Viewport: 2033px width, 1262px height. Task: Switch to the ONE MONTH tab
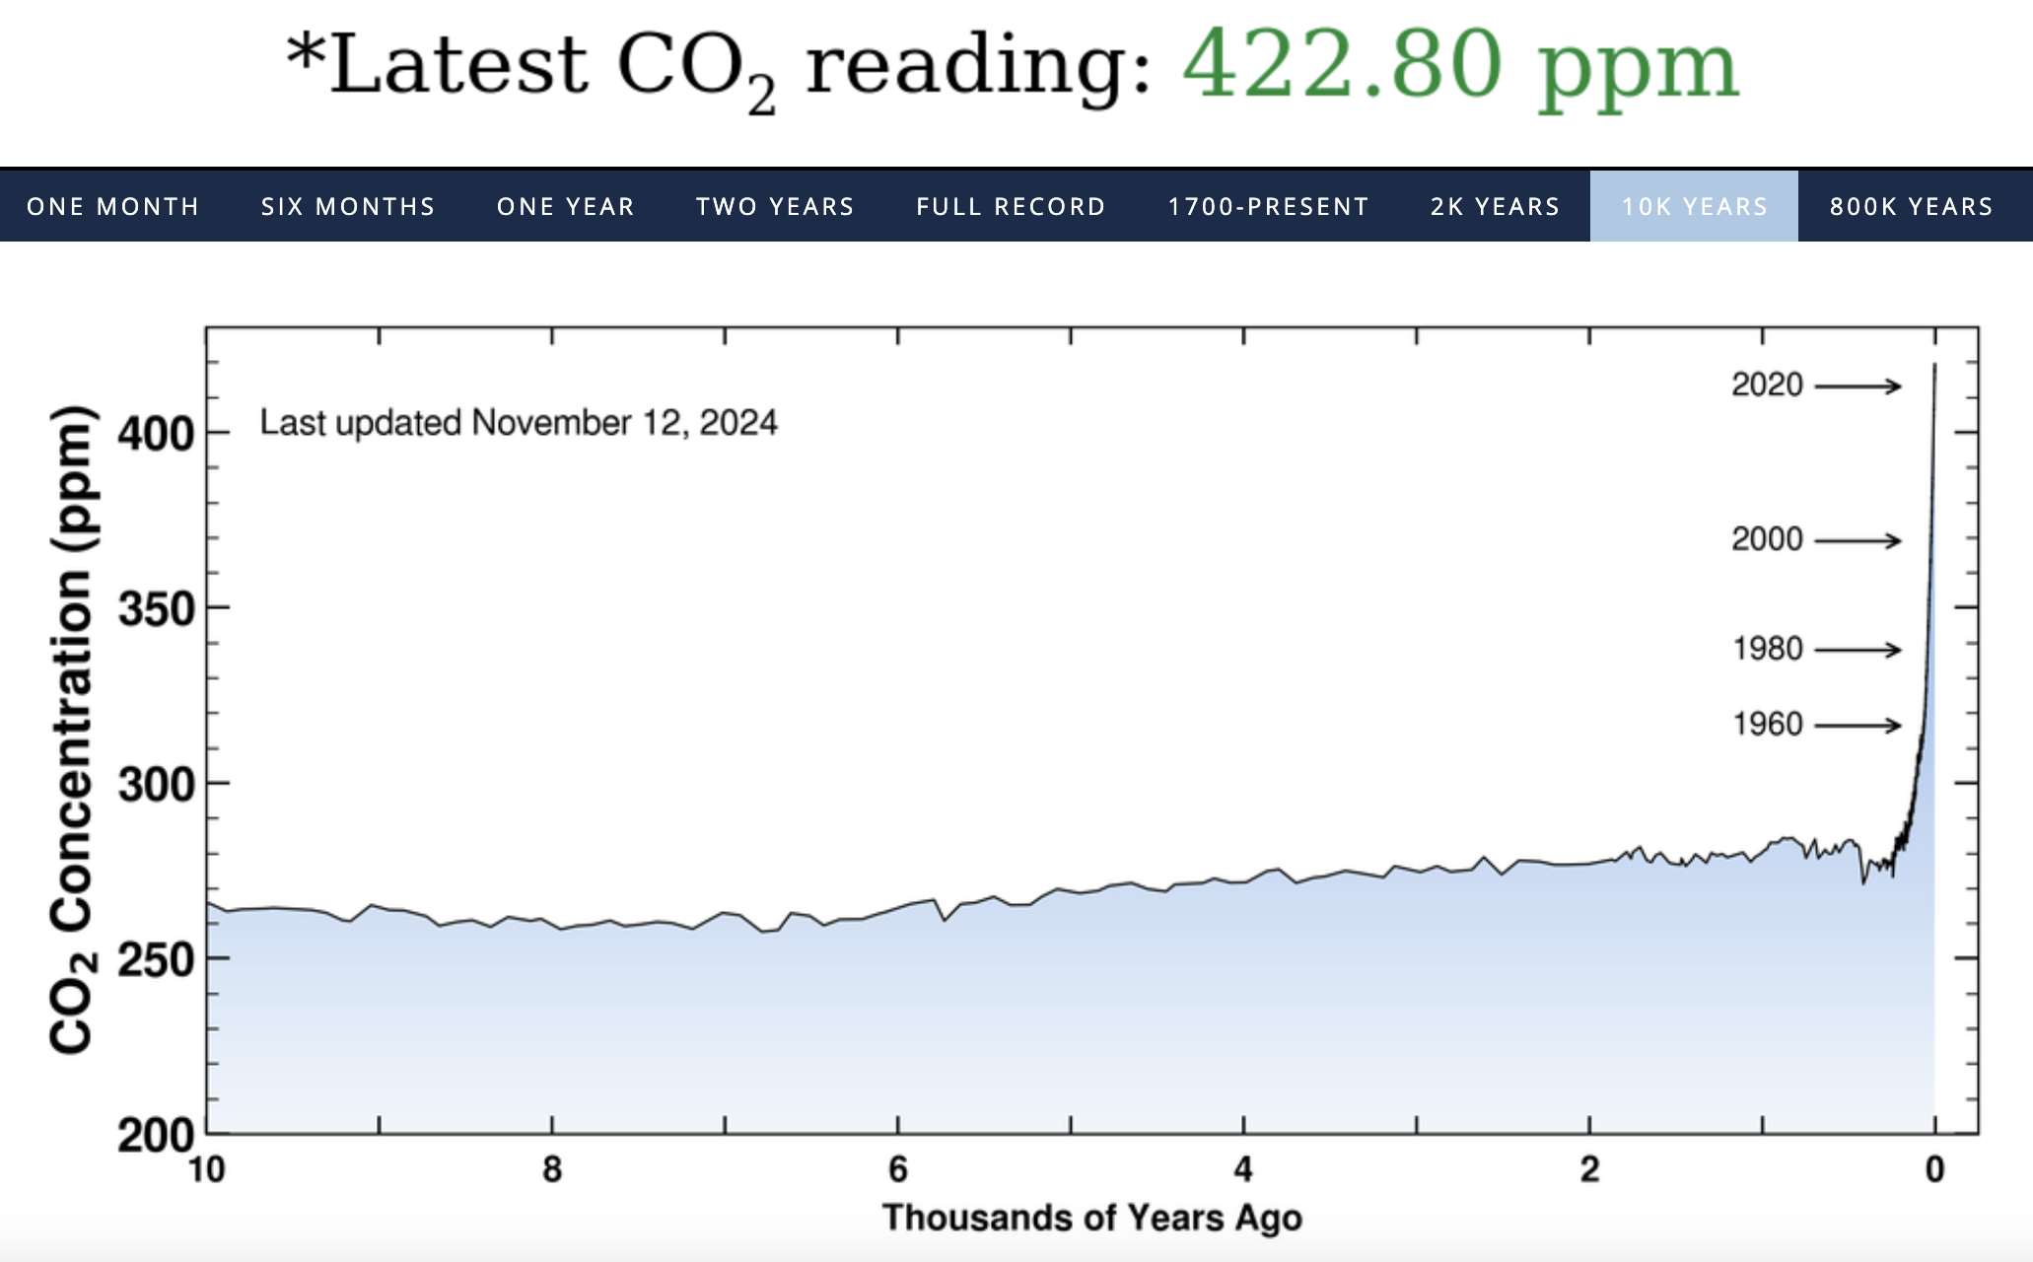click(113, 207)
